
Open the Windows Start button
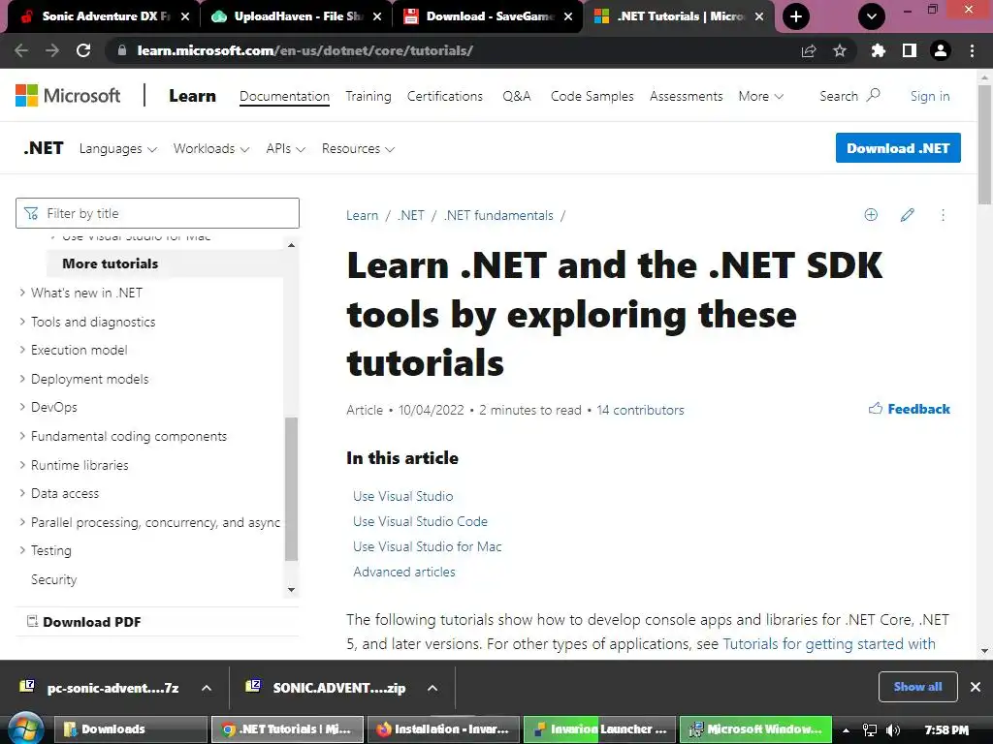point(25,728)
